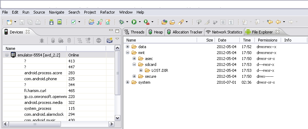This screenshot has height=129, width=308.
Task: Click the Debug selected process bug icon
Action: [42, 40]
